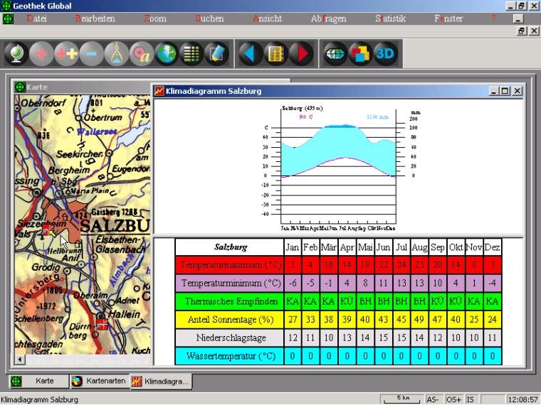
Task: Click the overlapping colored squares icon
Action: tap(359, 54)
